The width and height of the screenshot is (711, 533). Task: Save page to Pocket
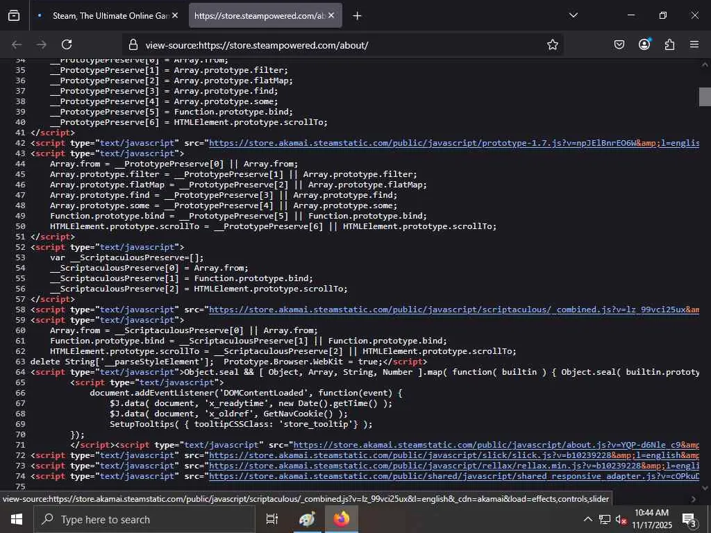(619, 44)
